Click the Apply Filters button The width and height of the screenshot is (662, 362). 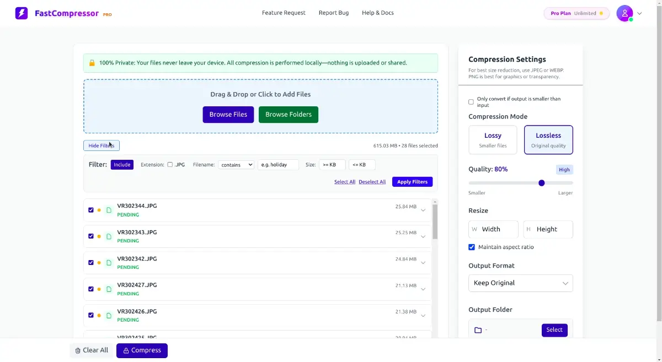[x=412, y=182]
